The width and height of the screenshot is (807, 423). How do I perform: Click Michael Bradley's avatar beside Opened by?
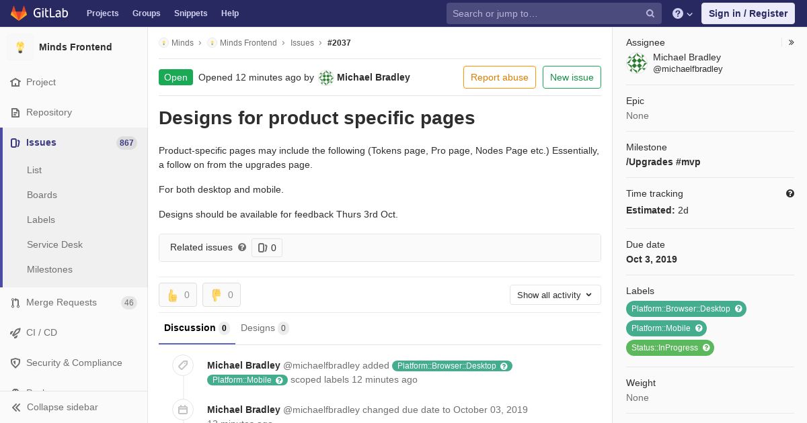point(326,77)
